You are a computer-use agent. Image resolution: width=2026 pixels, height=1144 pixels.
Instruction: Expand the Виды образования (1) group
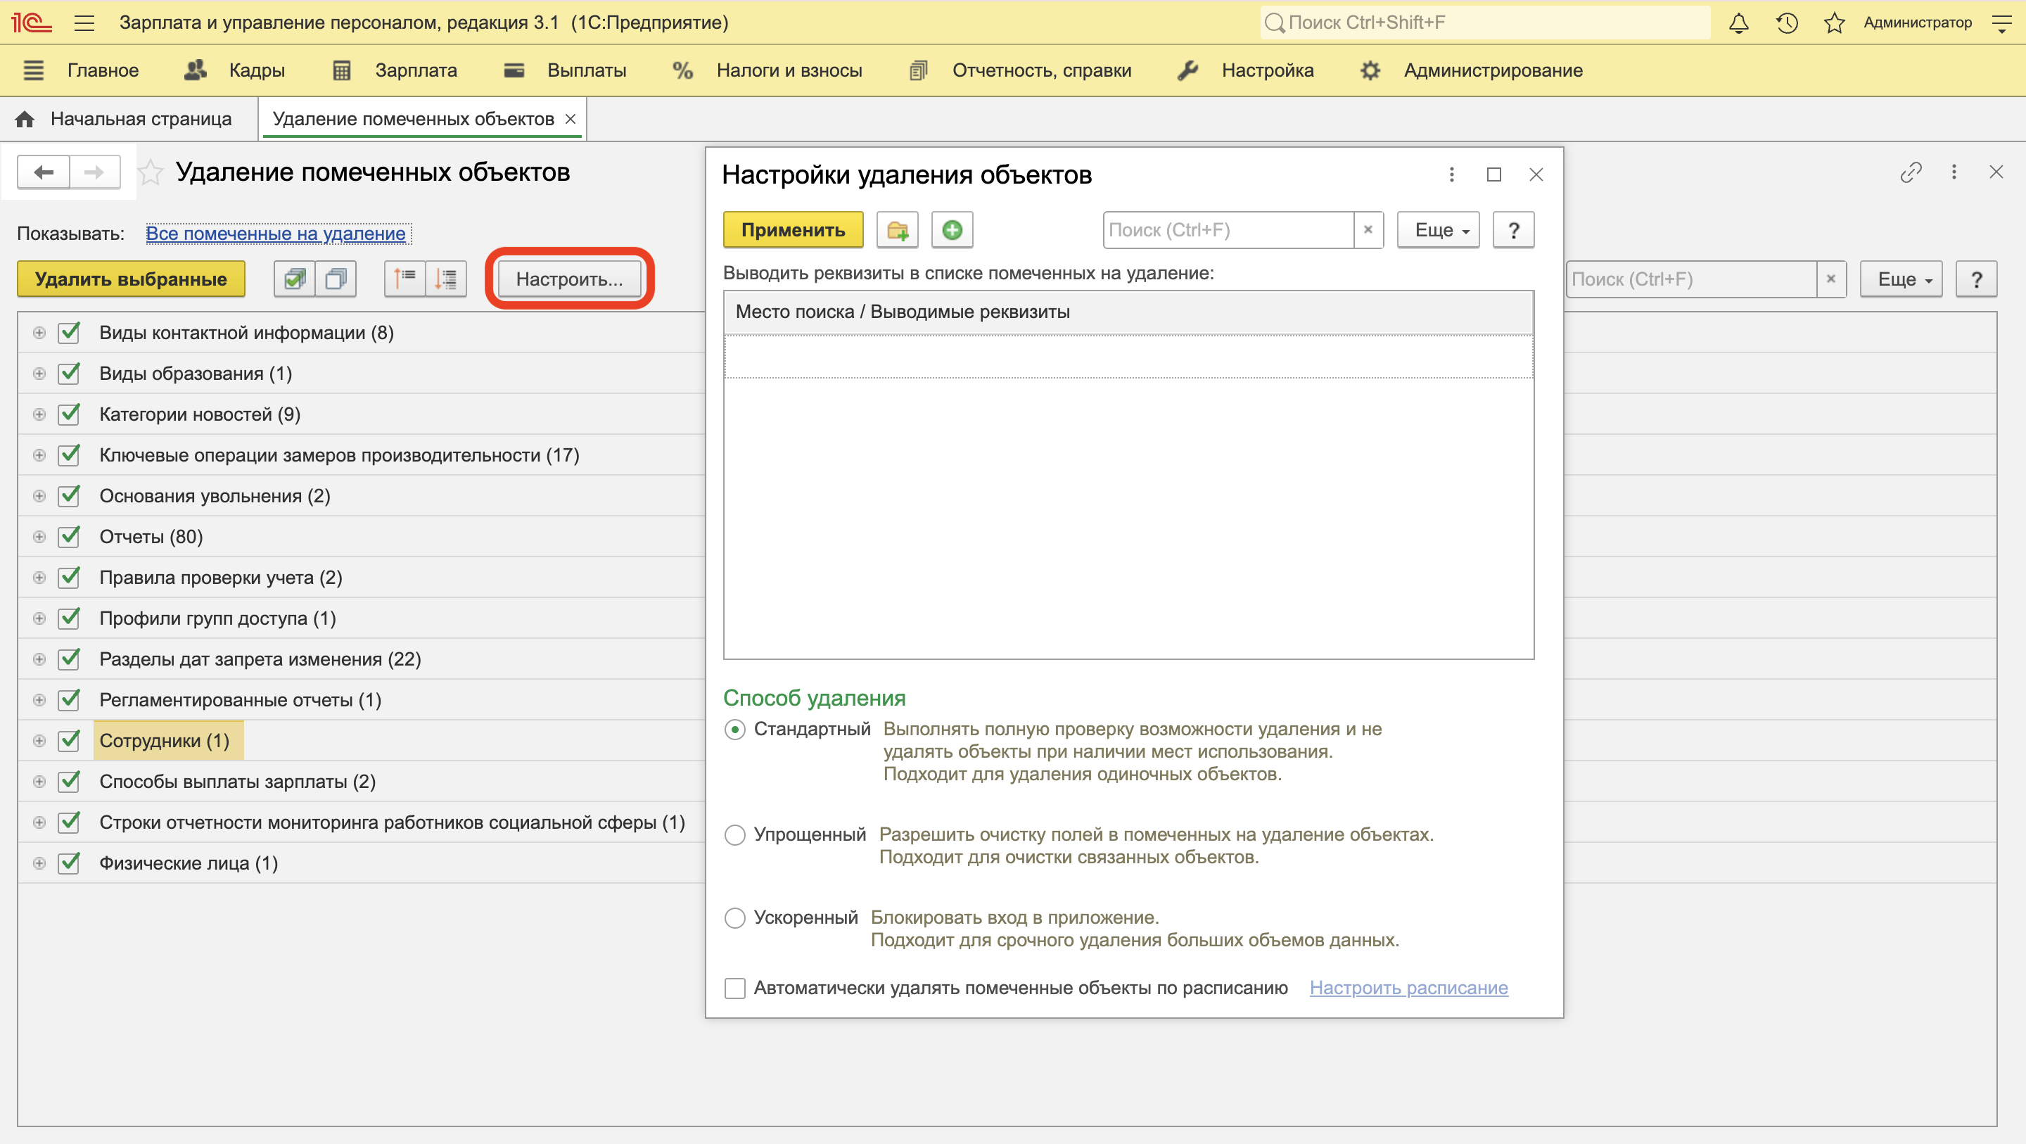(39, 374)
